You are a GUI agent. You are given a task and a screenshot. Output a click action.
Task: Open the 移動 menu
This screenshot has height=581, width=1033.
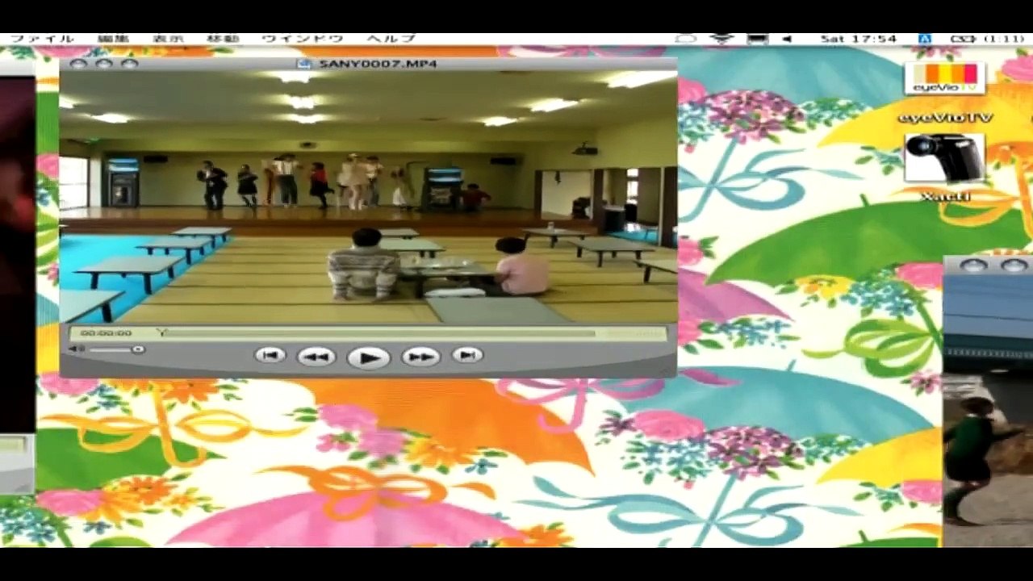(x=223, y=39)
